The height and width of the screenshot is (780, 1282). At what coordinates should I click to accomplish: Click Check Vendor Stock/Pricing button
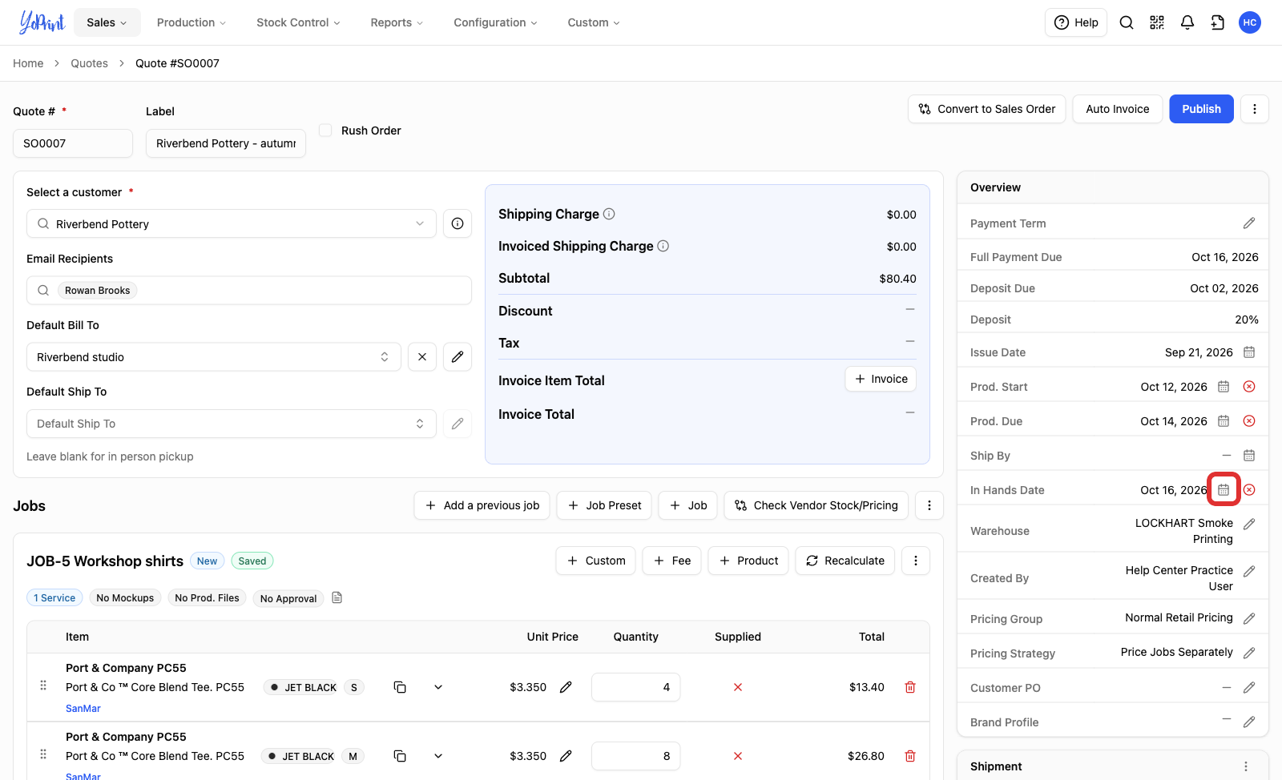click(x=816, y=505)
